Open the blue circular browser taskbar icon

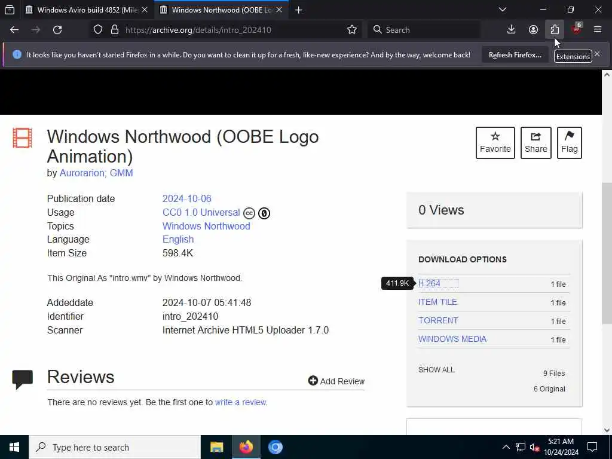tap(275, 447)
